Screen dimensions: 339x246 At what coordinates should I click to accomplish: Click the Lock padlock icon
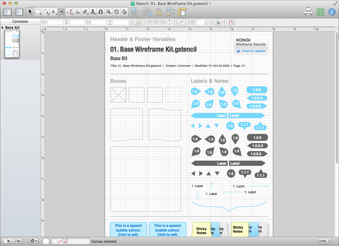[159, 12]
